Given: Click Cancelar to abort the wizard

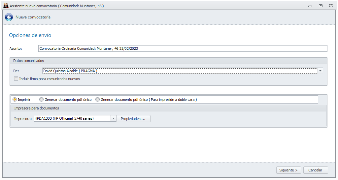Looking at the screenshot, I should (x=315, y=170).
